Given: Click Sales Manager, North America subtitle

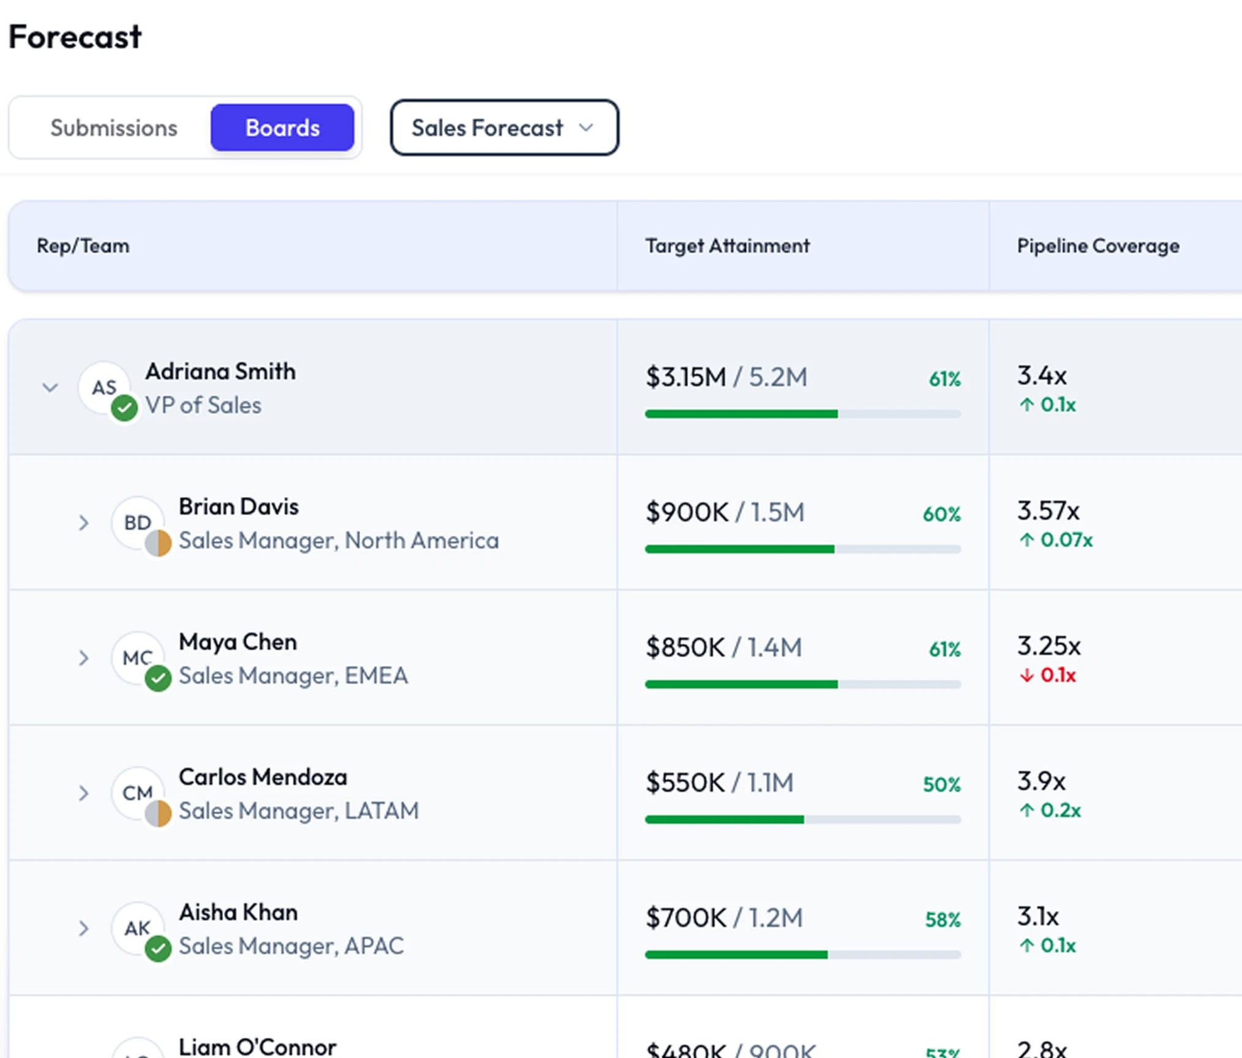Looking at the screenshot, I should click(x=339, y=541).
